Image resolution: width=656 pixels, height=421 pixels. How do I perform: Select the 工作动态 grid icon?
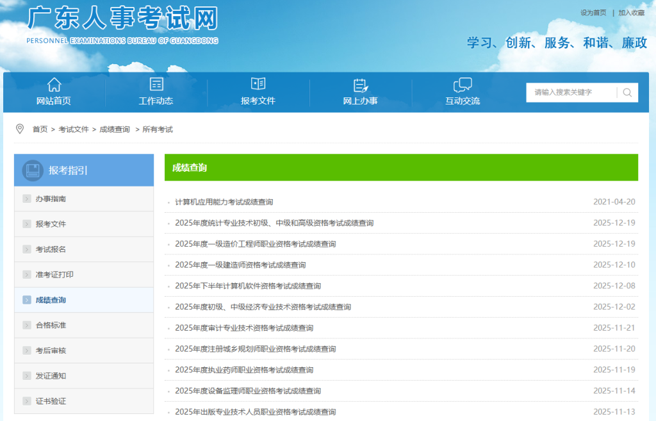(156, 84)
